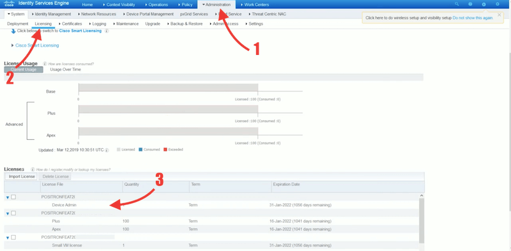Open the Backup & Restore tab
511x251 pixels.
[x=185, y=24]
